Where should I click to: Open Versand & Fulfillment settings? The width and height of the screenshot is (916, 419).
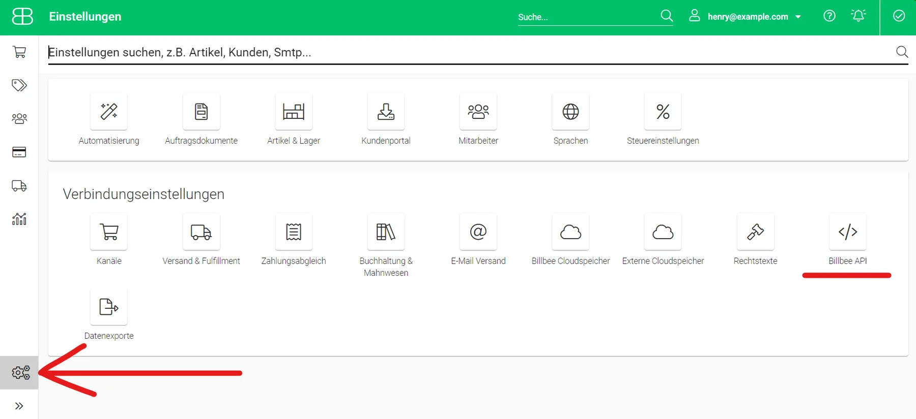tap(202, 232)
